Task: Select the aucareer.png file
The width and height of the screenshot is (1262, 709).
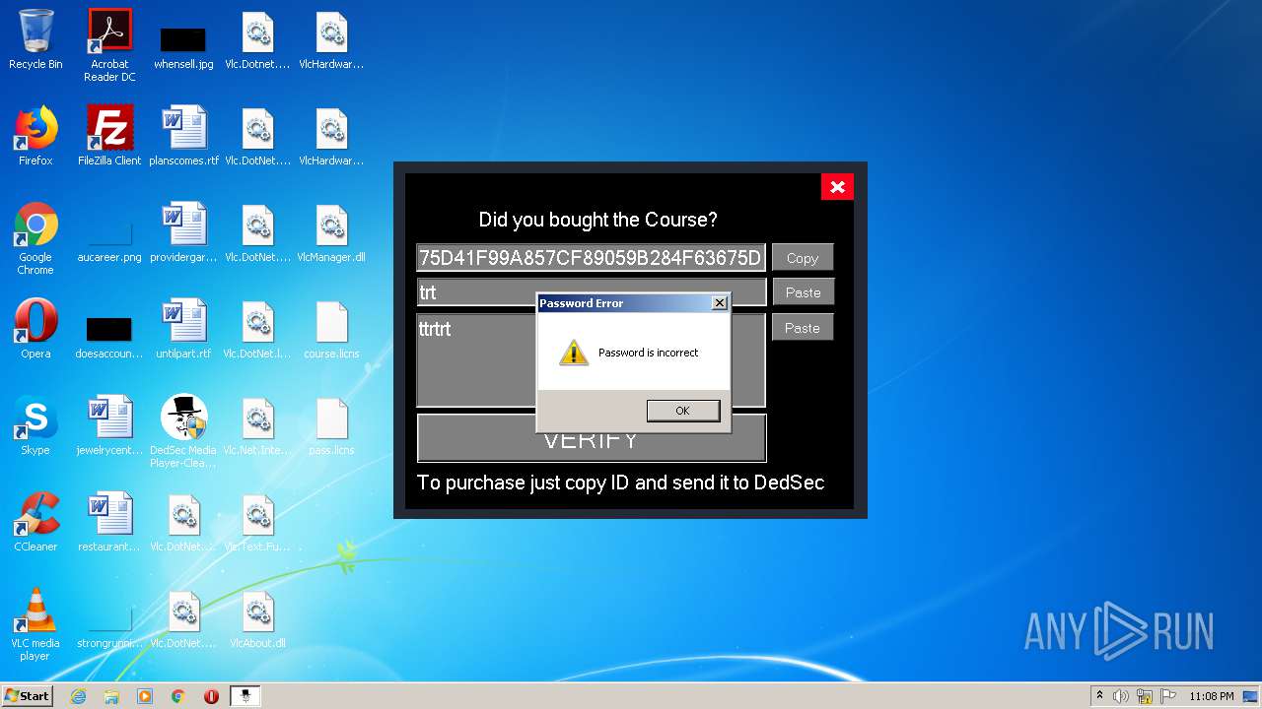Action: click(109, 239)
